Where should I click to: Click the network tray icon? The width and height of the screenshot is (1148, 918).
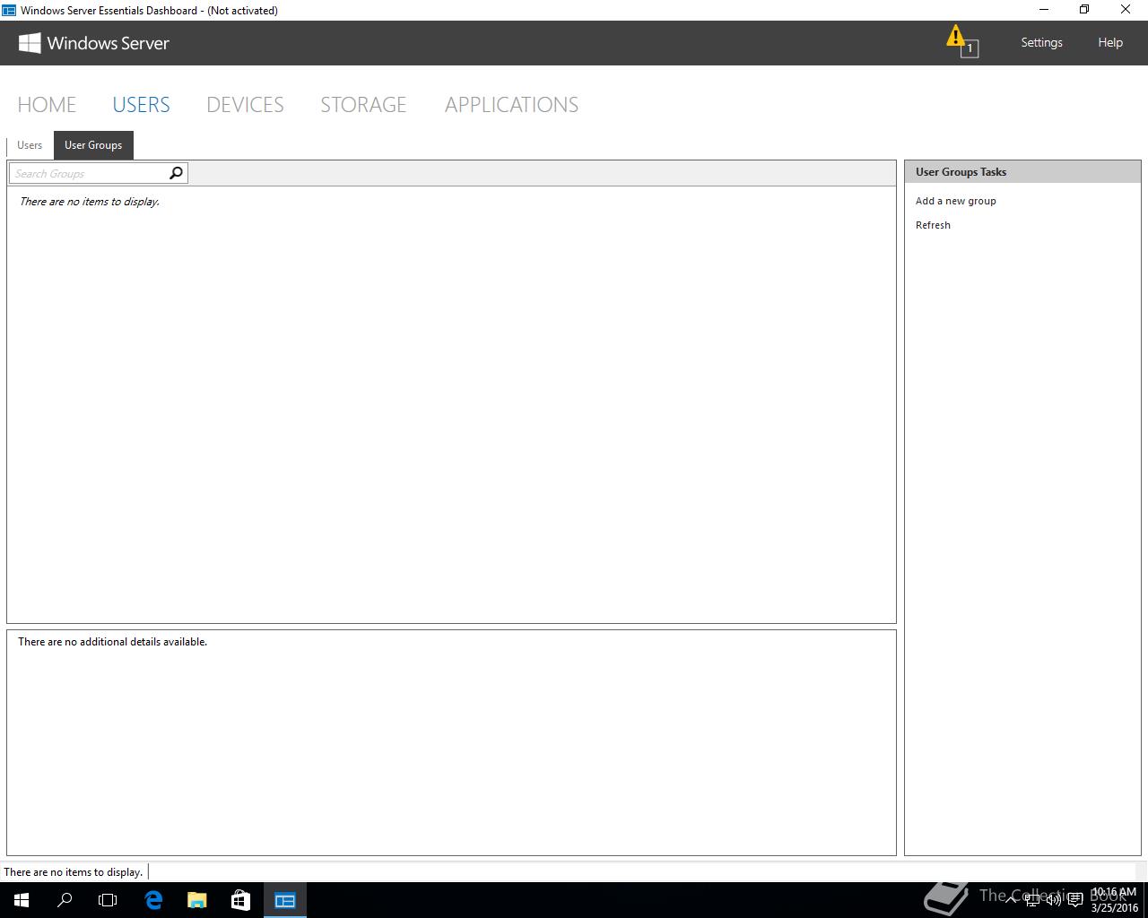pyautogui.click(x=1032, y=900)
